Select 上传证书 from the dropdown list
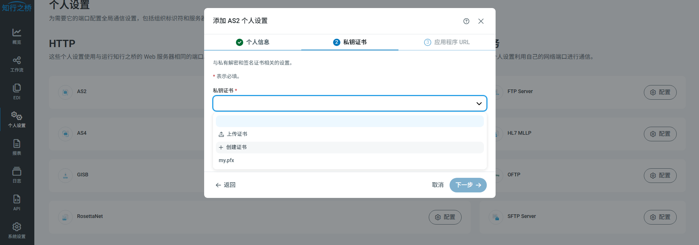This screenshot has height=245, width=699. click(x=237, y=134)
